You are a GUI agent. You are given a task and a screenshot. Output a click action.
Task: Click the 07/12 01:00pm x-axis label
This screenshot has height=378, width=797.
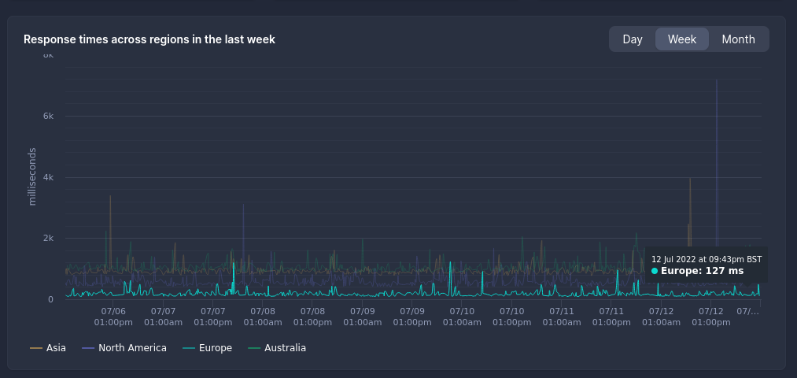click(x=711, y=317)
